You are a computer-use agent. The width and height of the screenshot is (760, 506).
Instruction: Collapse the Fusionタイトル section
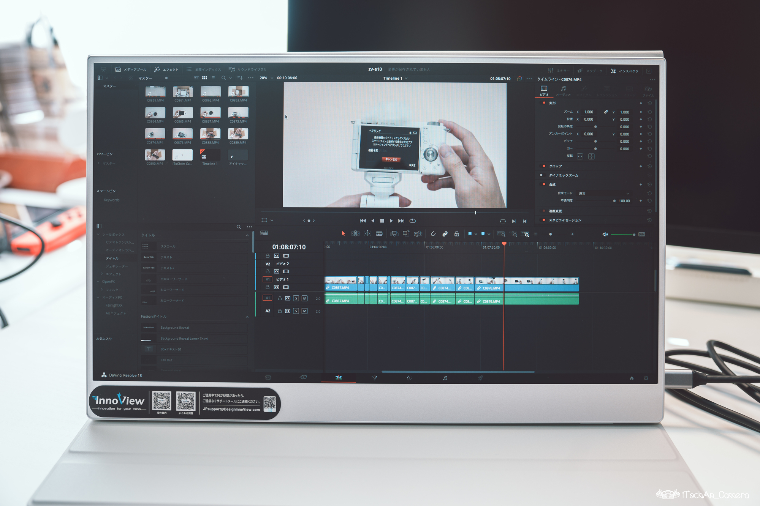[247, 317]
